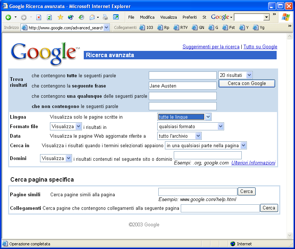This screenshot has width=295, height=249.
Task: Open the GN link in Collegamenti bar
Action: click(x=198, y=27)
